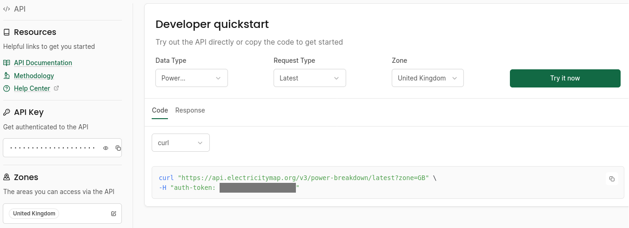Edit zones with the pencil icon
Viewport: 629px width, 228px height.
[114, 214]
